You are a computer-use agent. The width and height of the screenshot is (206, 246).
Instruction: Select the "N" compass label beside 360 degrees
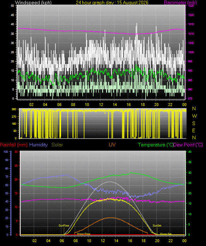tap(194, 108)
